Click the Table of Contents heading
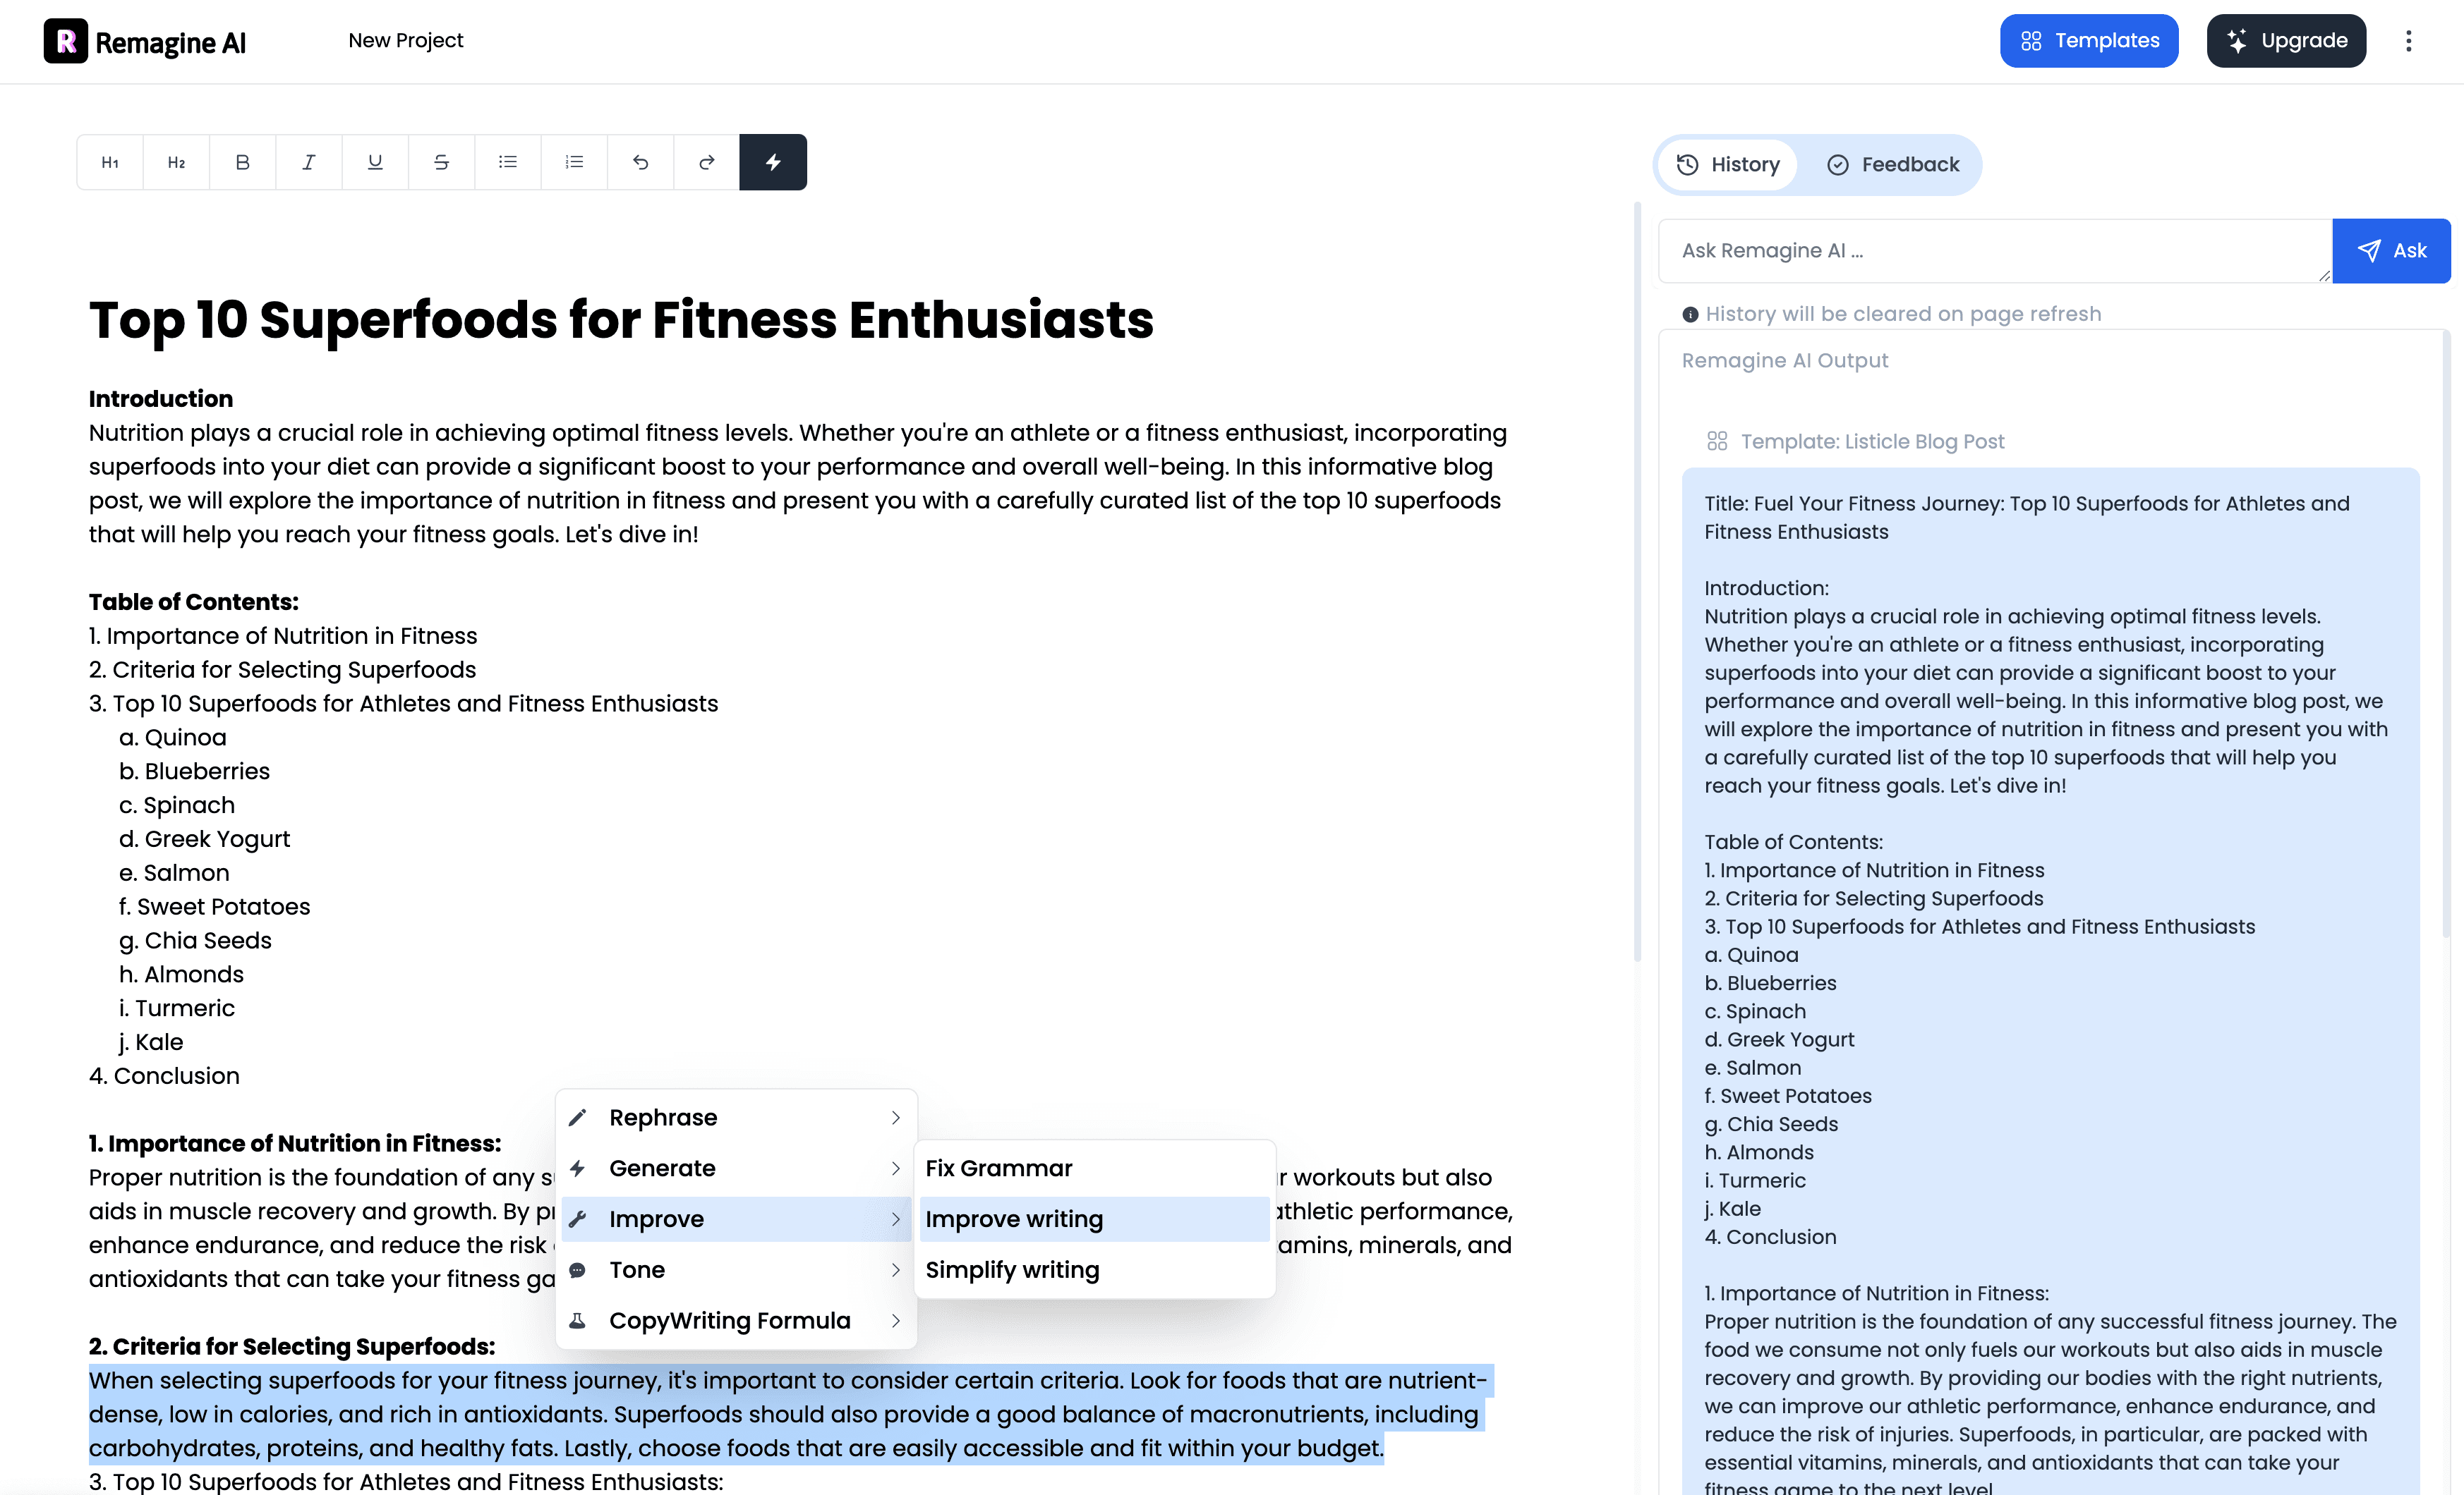Image resolution: width=2464 pixels, height=1495 pixels. pyautogui.click(x=194, y=602)
